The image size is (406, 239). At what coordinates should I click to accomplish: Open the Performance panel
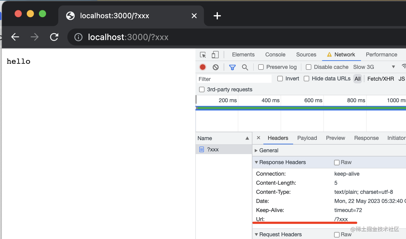pos(381,55)
